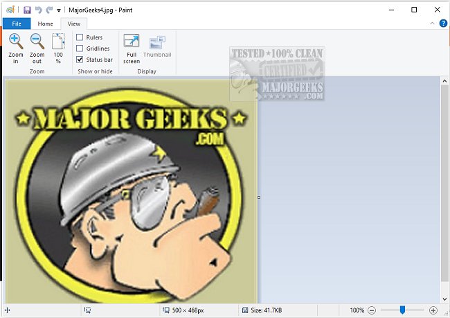Viewport: 450px width, 318px height.
Task: Select the View tab
Action: click(74, 24)
